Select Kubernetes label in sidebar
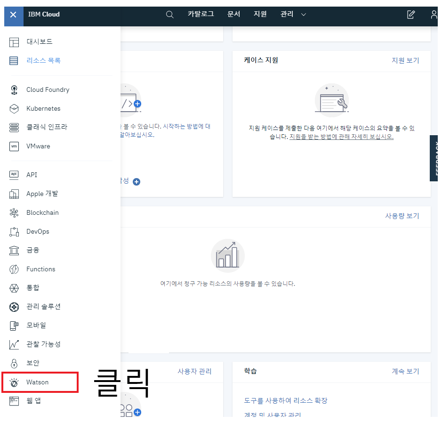This screenshot has width=442, height=423. pyautogui.click(x=43, y=108)
